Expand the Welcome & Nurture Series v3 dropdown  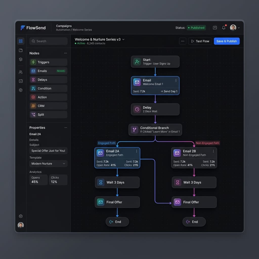pos(123,39)
